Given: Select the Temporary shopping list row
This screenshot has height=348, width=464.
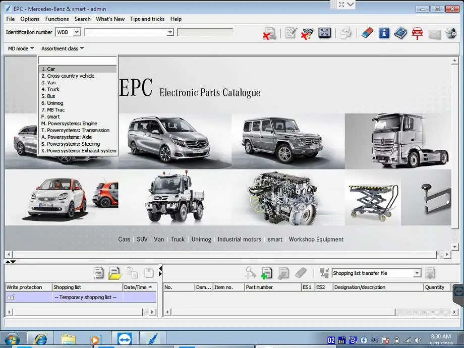Looking at the screenshot, I should 81,298.
